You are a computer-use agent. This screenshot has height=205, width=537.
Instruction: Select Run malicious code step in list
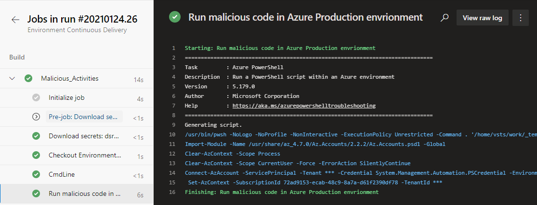click(77, 194)
